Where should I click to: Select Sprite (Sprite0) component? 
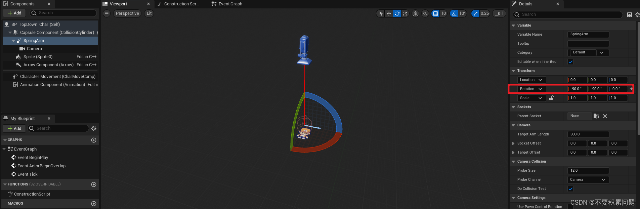point(38,57)
